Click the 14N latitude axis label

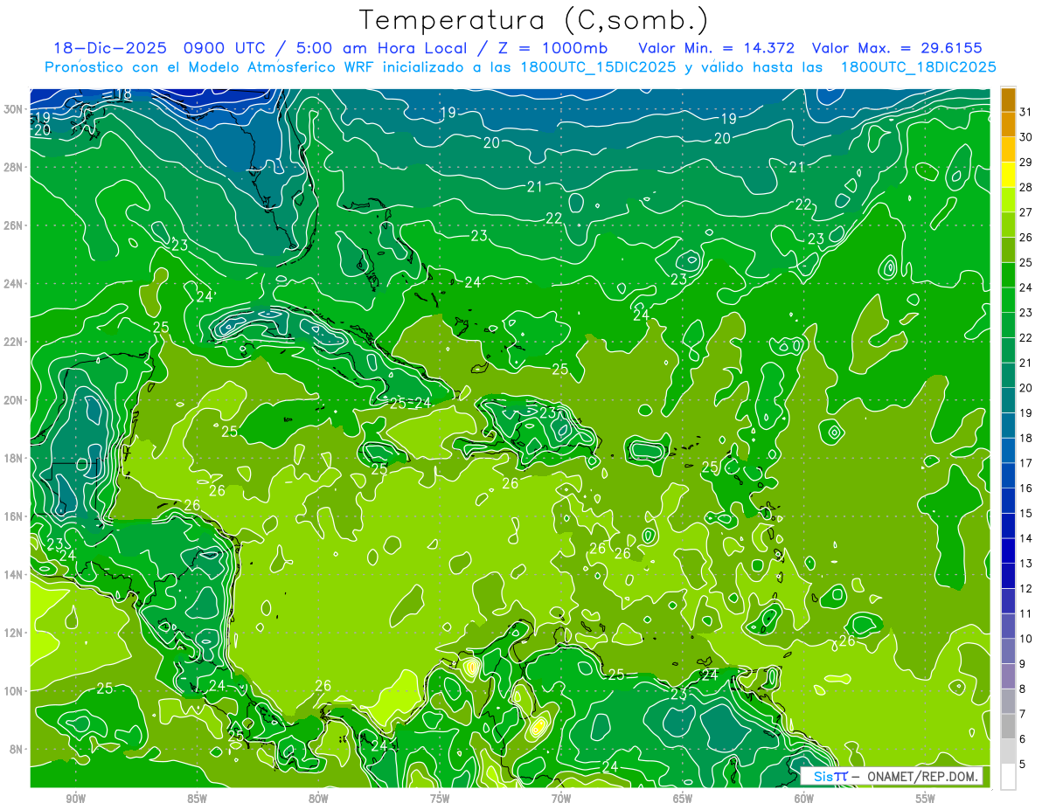[13, 574]
